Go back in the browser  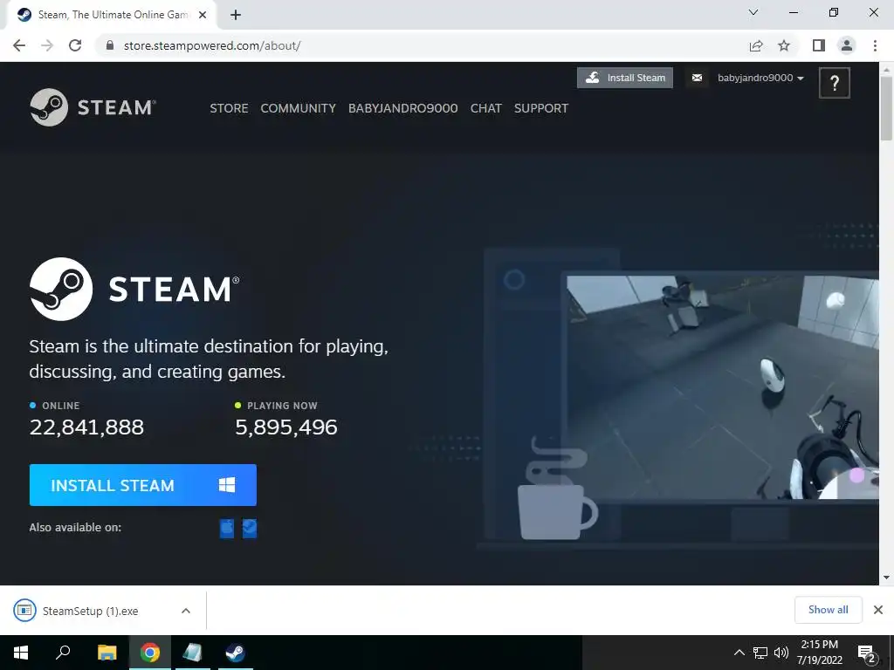[19, 45]
